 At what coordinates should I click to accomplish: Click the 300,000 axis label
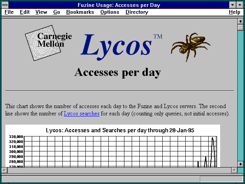point(16,151)
